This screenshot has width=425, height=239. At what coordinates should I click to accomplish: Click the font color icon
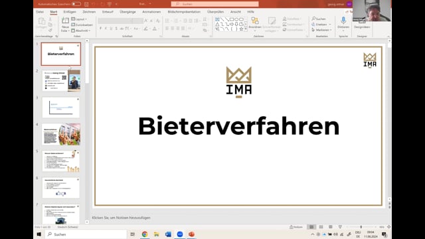coord(154,29)
